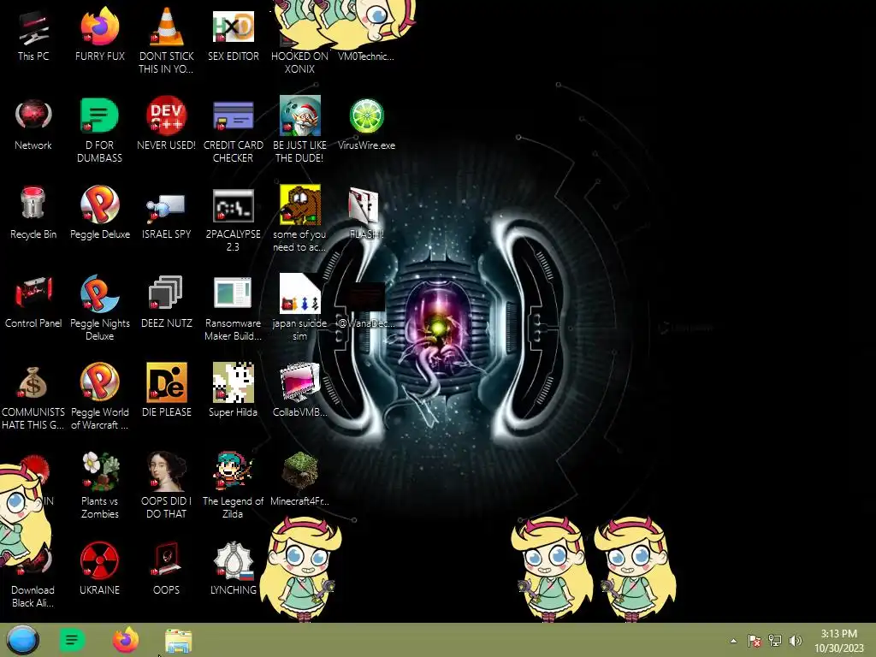Image resolution: width=876 pixels, height=657 pixels.
Task: Select the Peggle Nights Deluxe icon
Action: tap(99, 293)
